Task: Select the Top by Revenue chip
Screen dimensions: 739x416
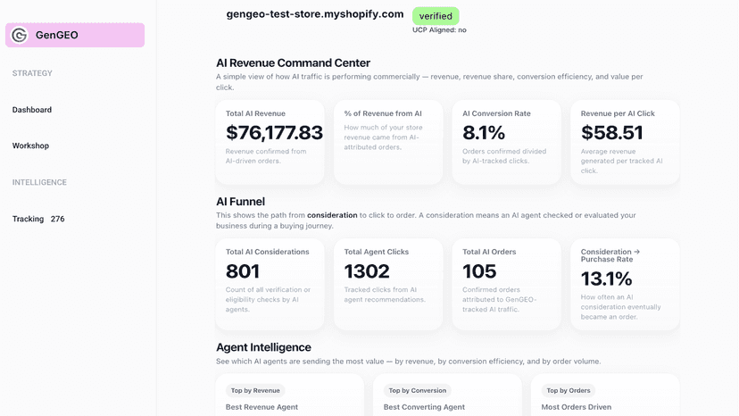Action: coord(255,390)
